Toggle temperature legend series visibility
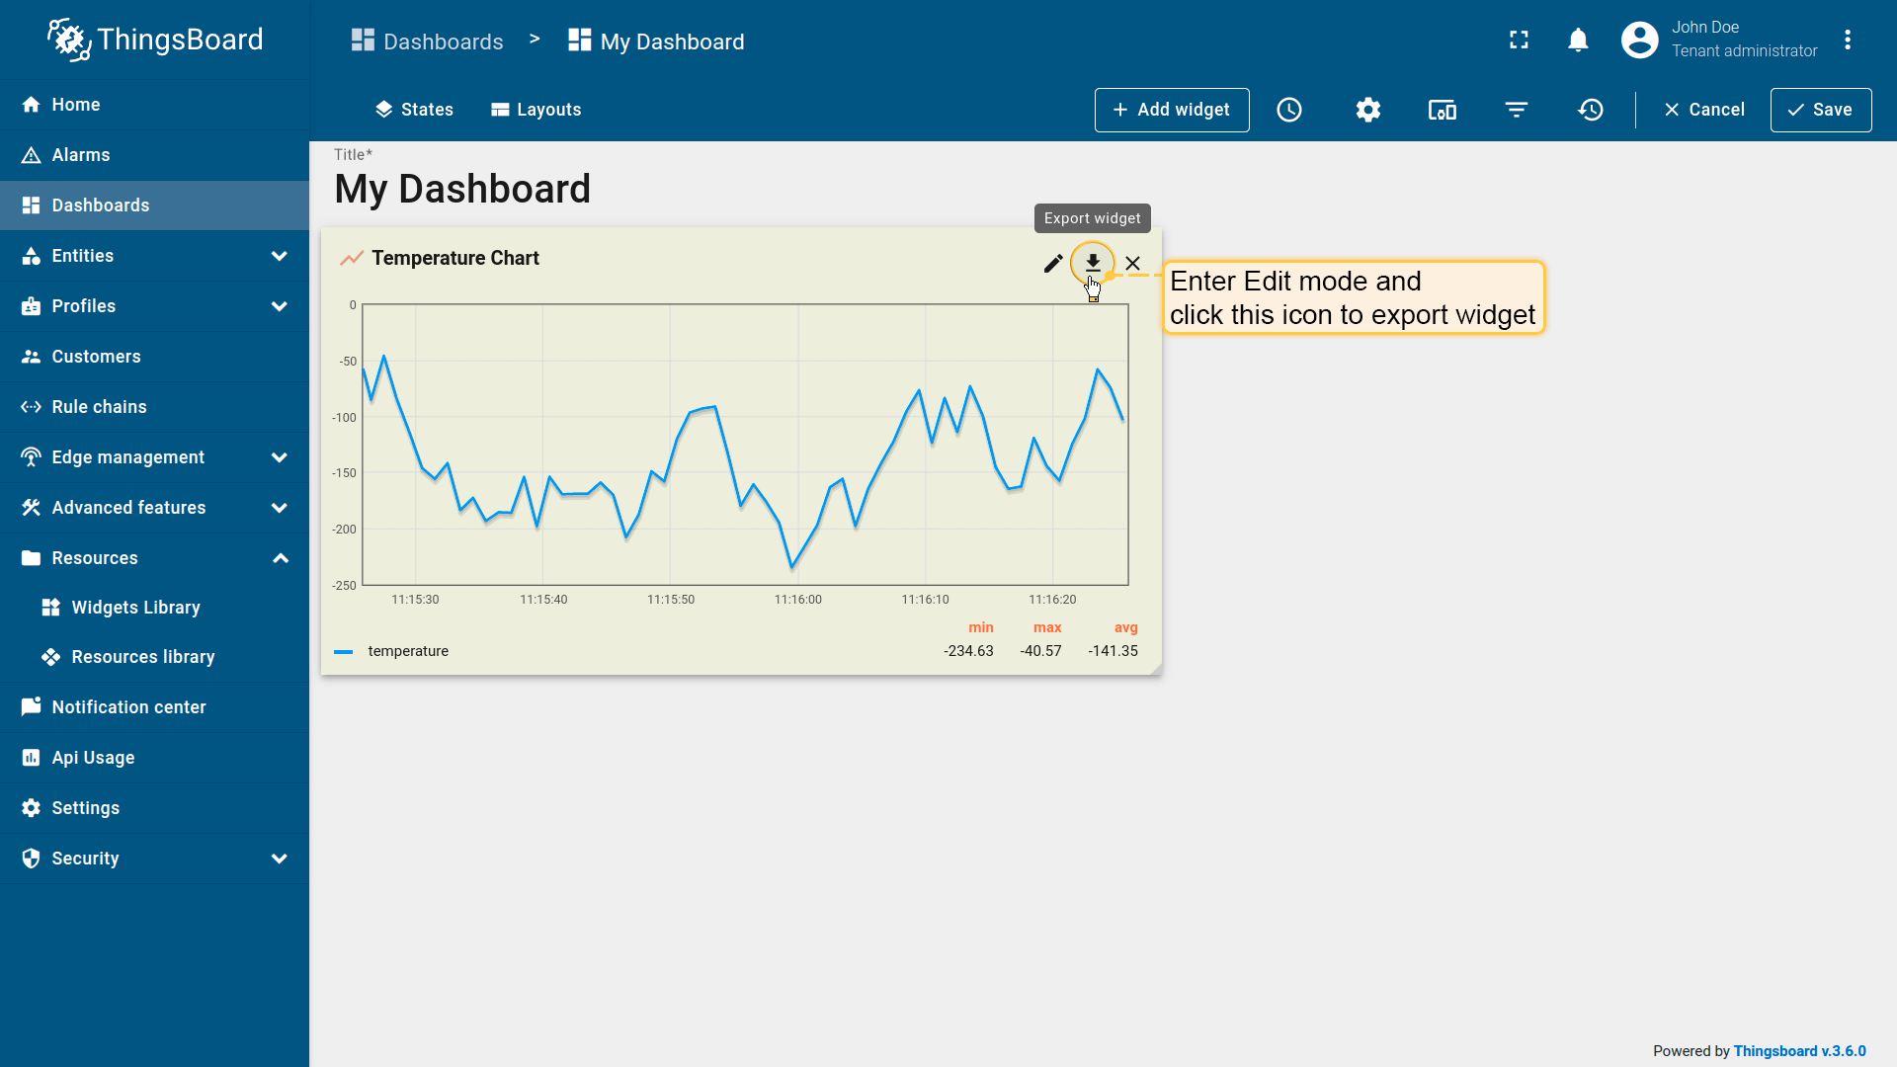This screenshot has width=1897, height=1067. pyautogui.click(x=407, y=651)
